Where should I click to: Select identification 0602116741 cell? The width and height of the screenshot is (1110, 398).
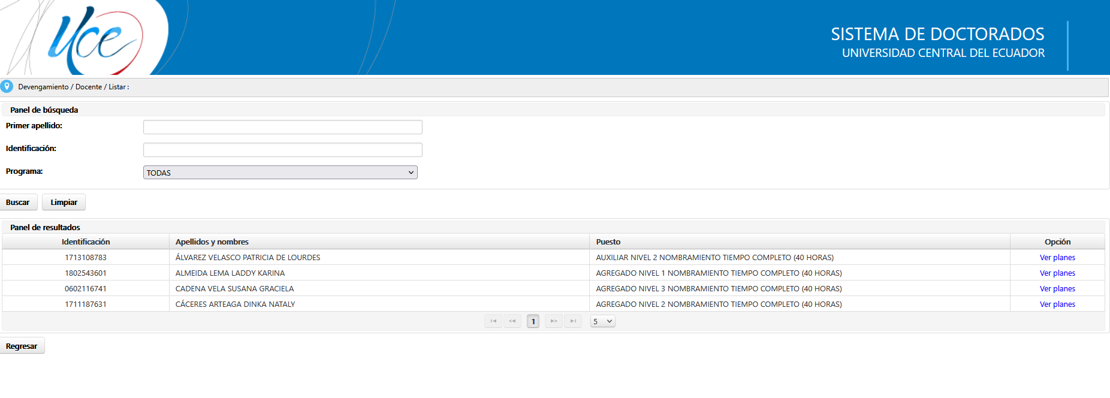[x=86, y=288]
